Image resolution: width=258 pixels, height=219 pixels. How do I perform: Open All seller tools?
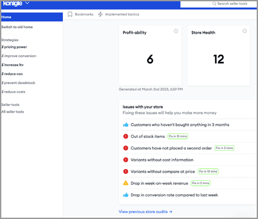click(x=12, y=112)
